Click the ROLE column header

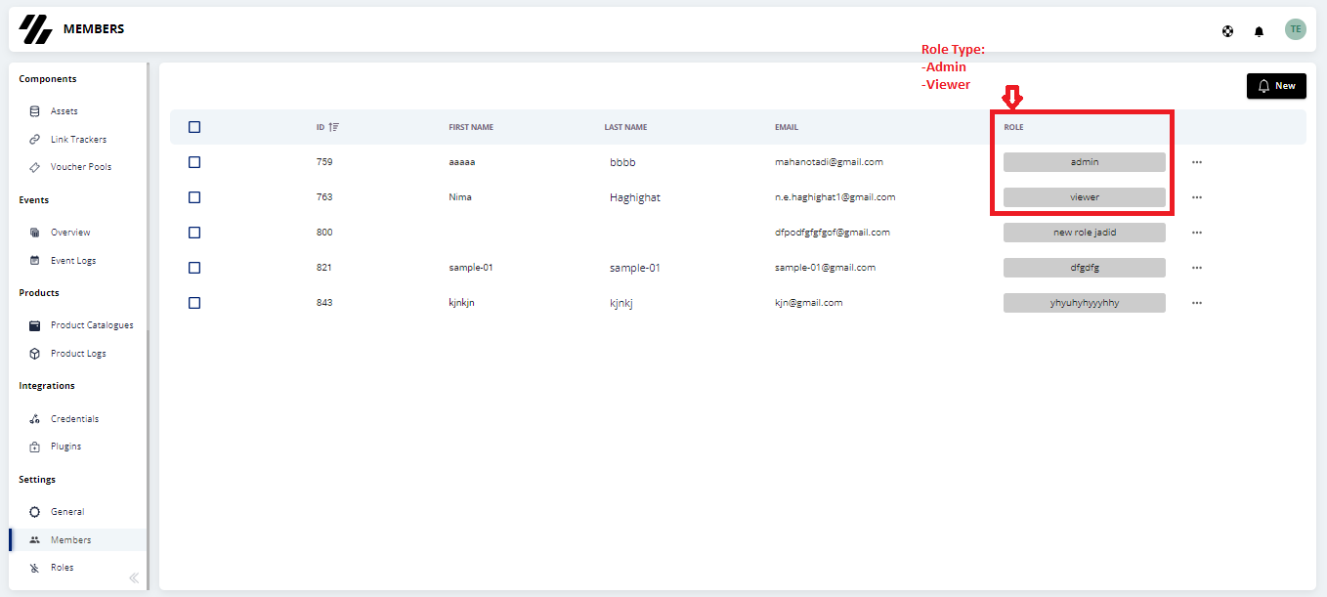click(1013, 127)
